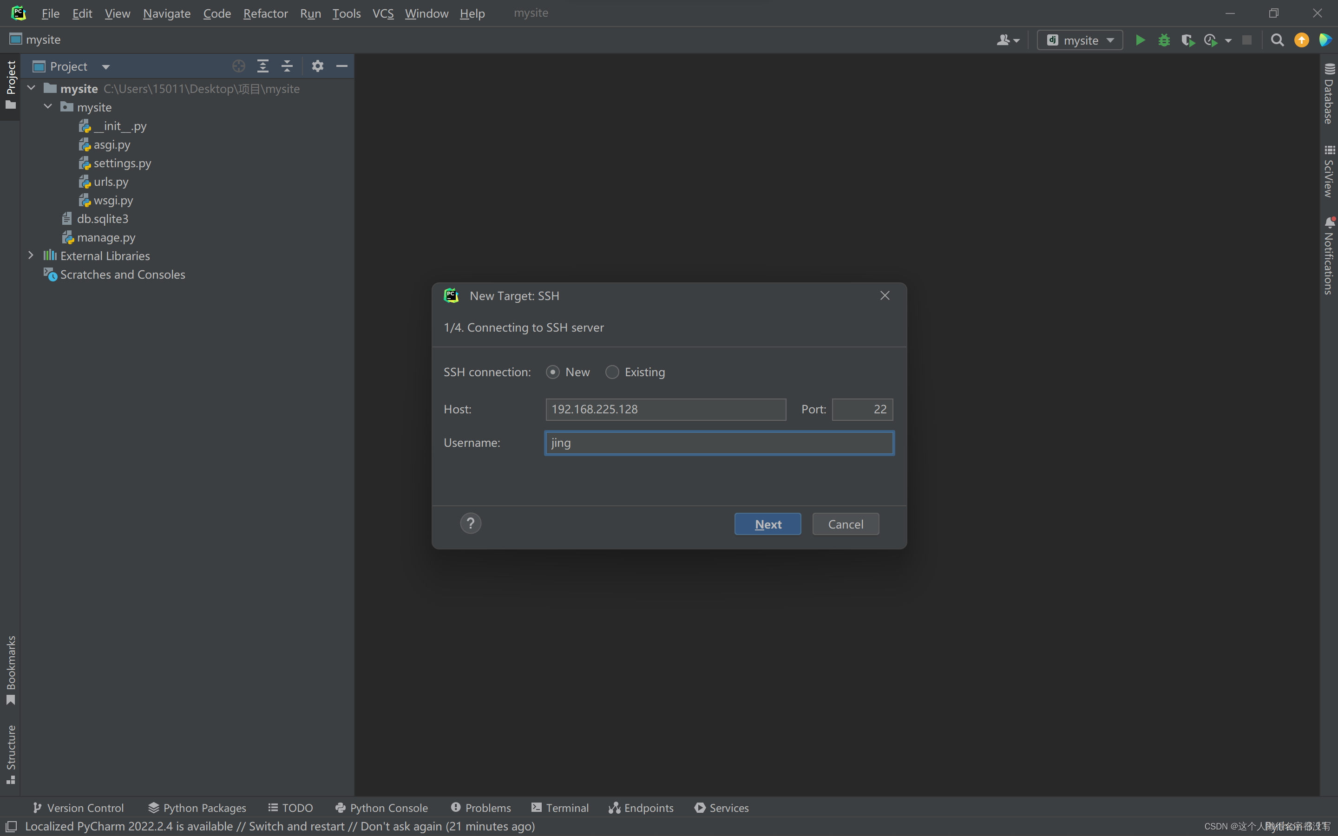Image resolution: width=1338 pixels, height=836 pixels.
Task: Open the Search everywhere icon
Action: tap(1276, 39)
